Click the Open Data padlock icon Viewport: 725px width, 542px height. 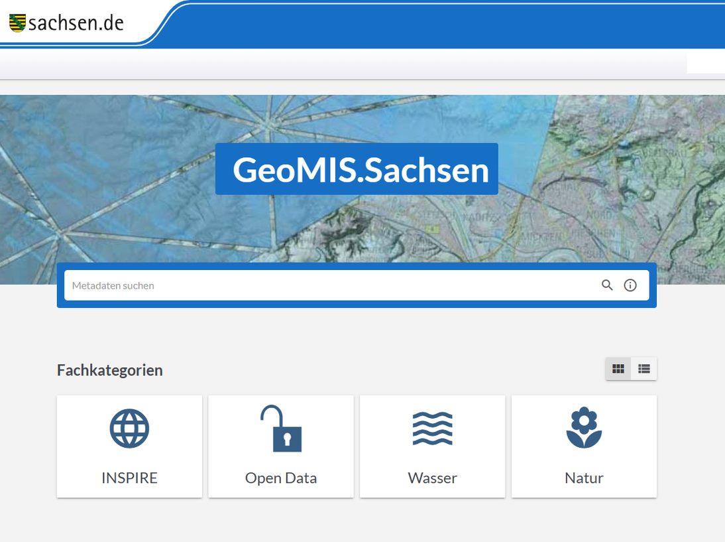coord(280,428)
